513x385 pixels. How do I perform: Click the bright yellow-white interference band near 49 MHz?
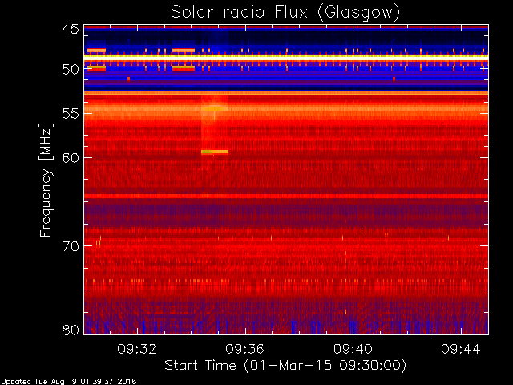tap(286, 57)
